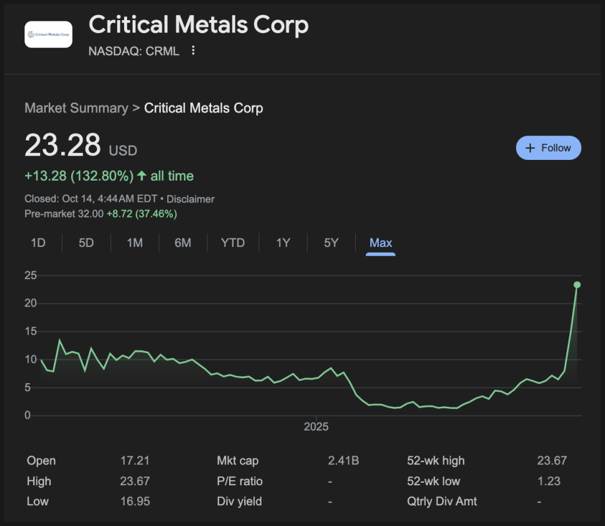Click the selected Max range tab

pos(381,243)
